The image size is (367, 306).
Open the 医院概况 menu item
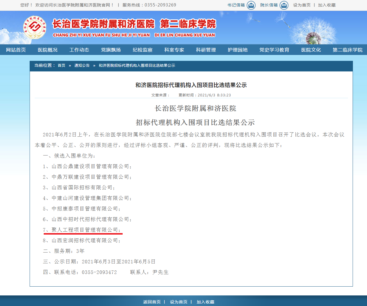(48, 50)
